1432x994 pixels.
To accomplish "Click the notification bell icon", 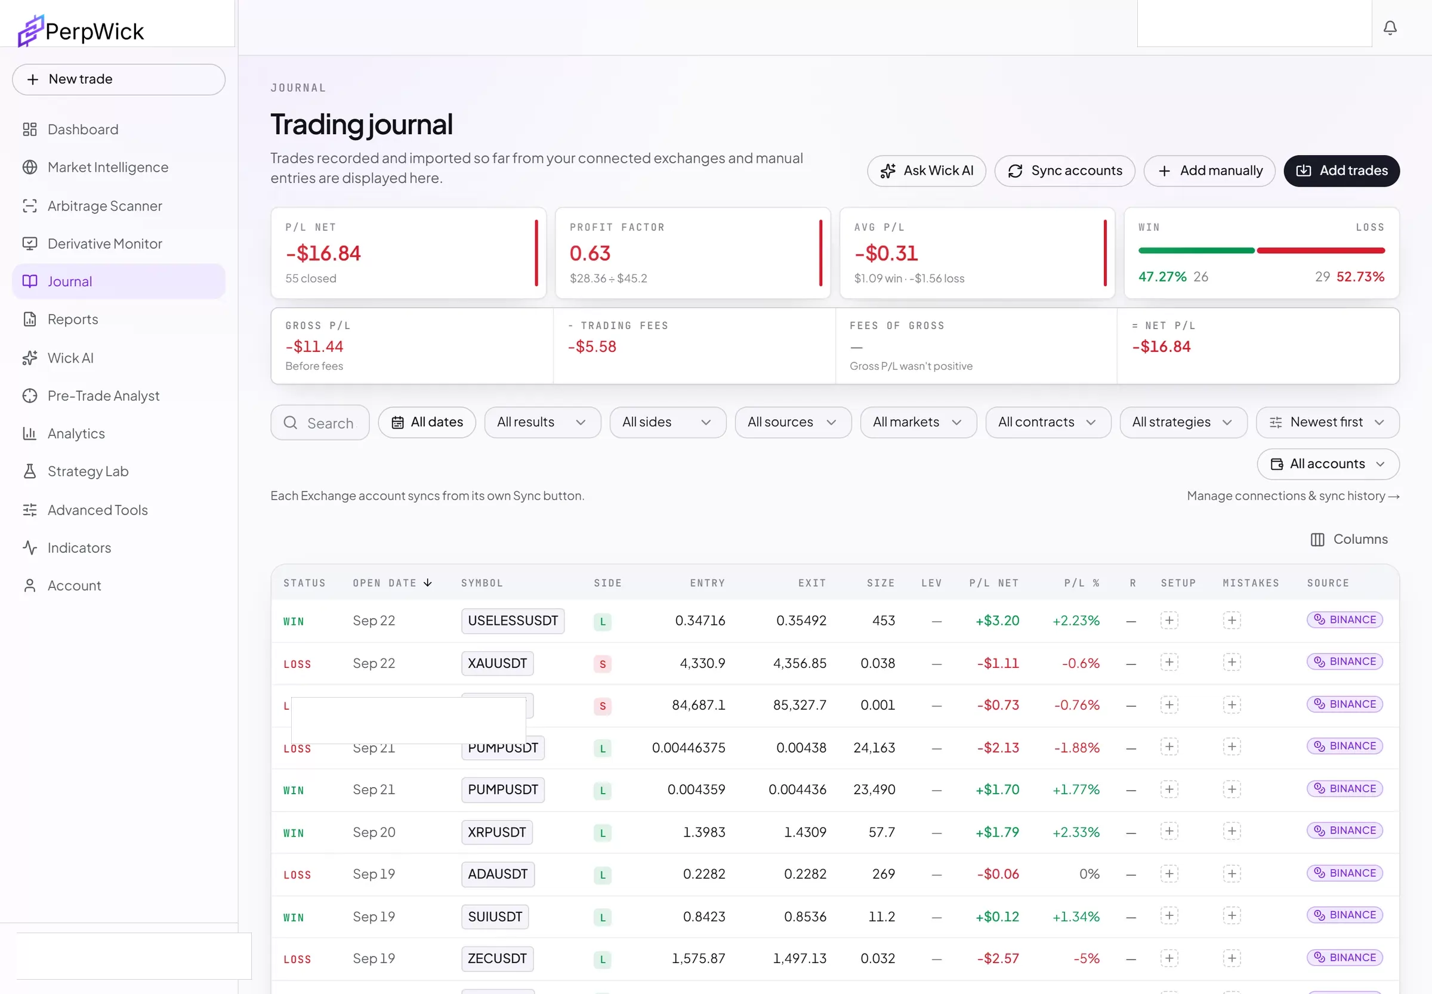I will (x=1390, y=27).
